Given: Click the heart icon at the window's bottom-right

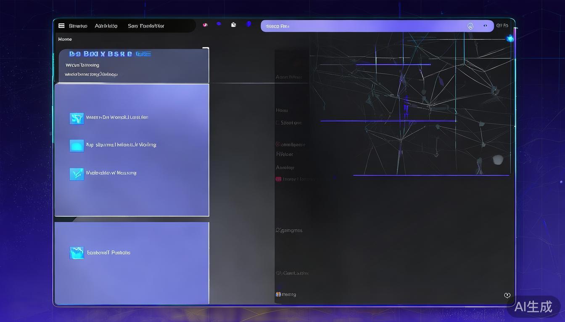Looking at the screenshot, I should (x=507, y=295).
